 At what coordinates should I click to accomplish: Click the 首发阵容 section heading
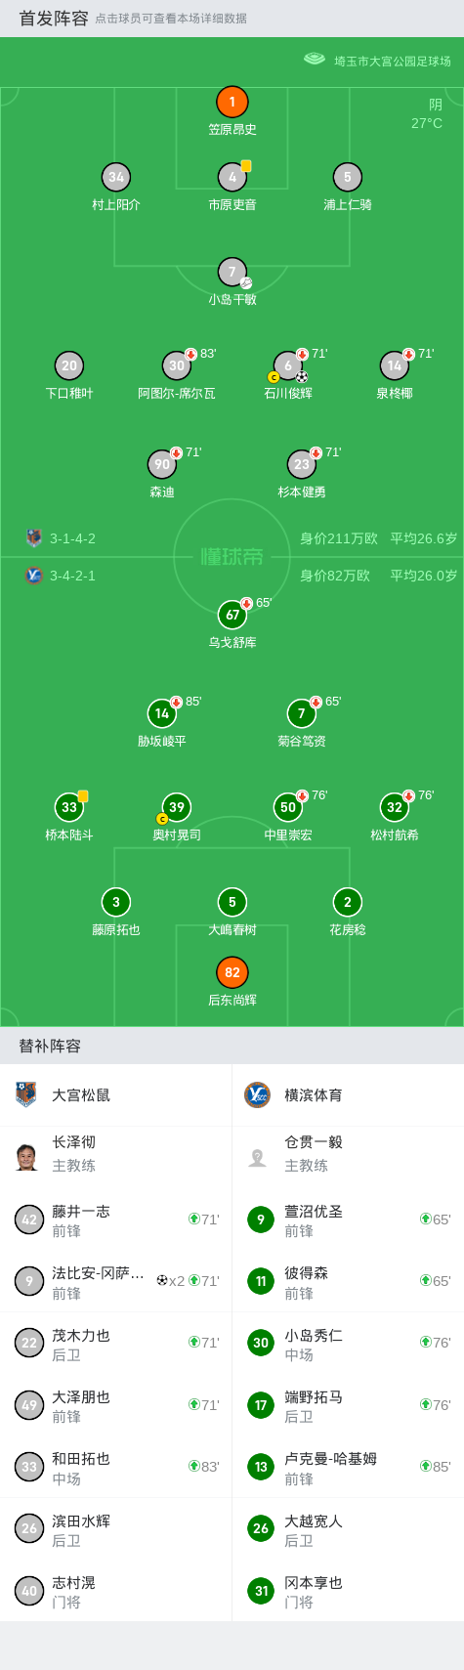pyautogui.click(x=54, y=18)
